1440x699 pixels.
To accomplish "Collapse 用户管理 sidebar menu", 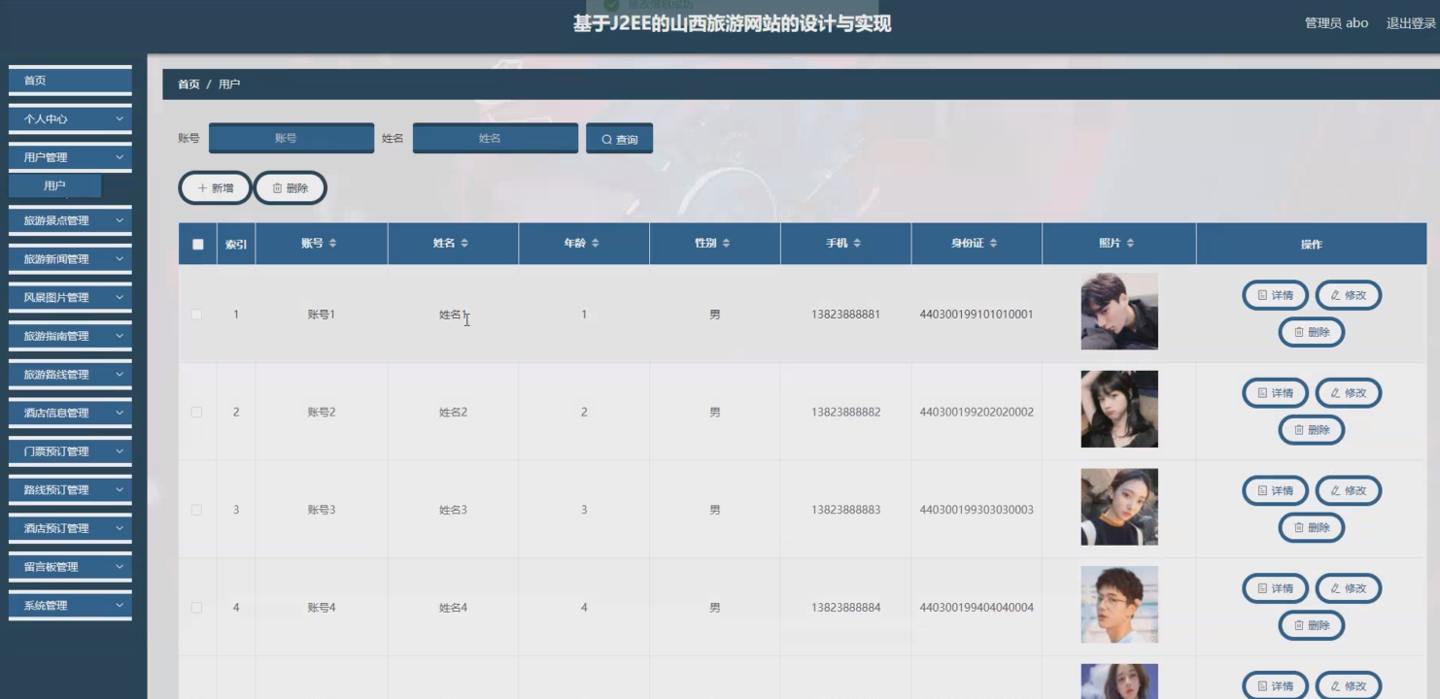I will pos(70,157).
